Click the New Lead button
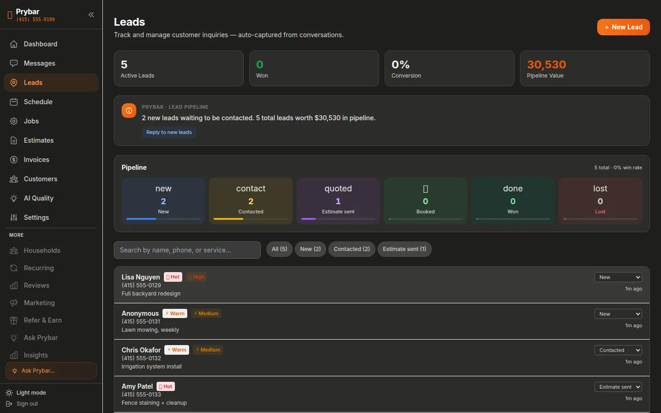 [623, 27]
